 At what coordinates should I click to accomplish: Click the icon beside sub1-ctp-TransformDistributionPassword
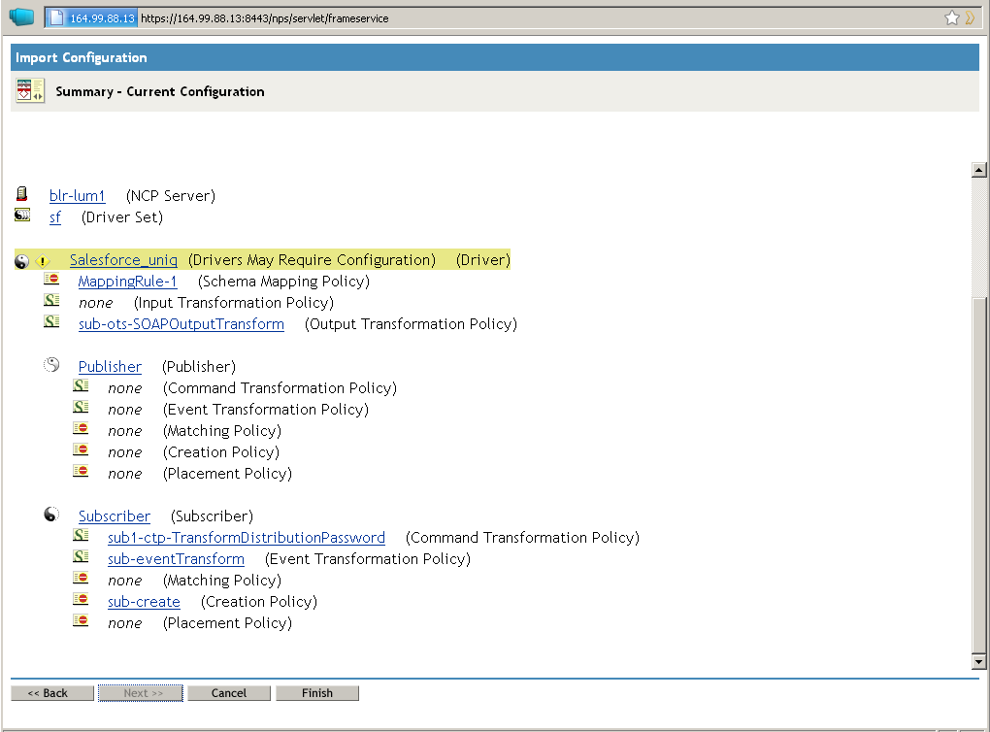pyautogui.click(x=81, y=536)
